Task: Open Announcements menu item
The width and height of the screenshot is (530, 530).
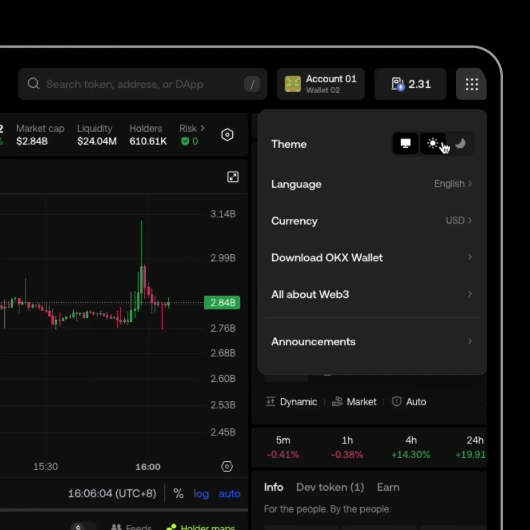Action: pos(372,342)
